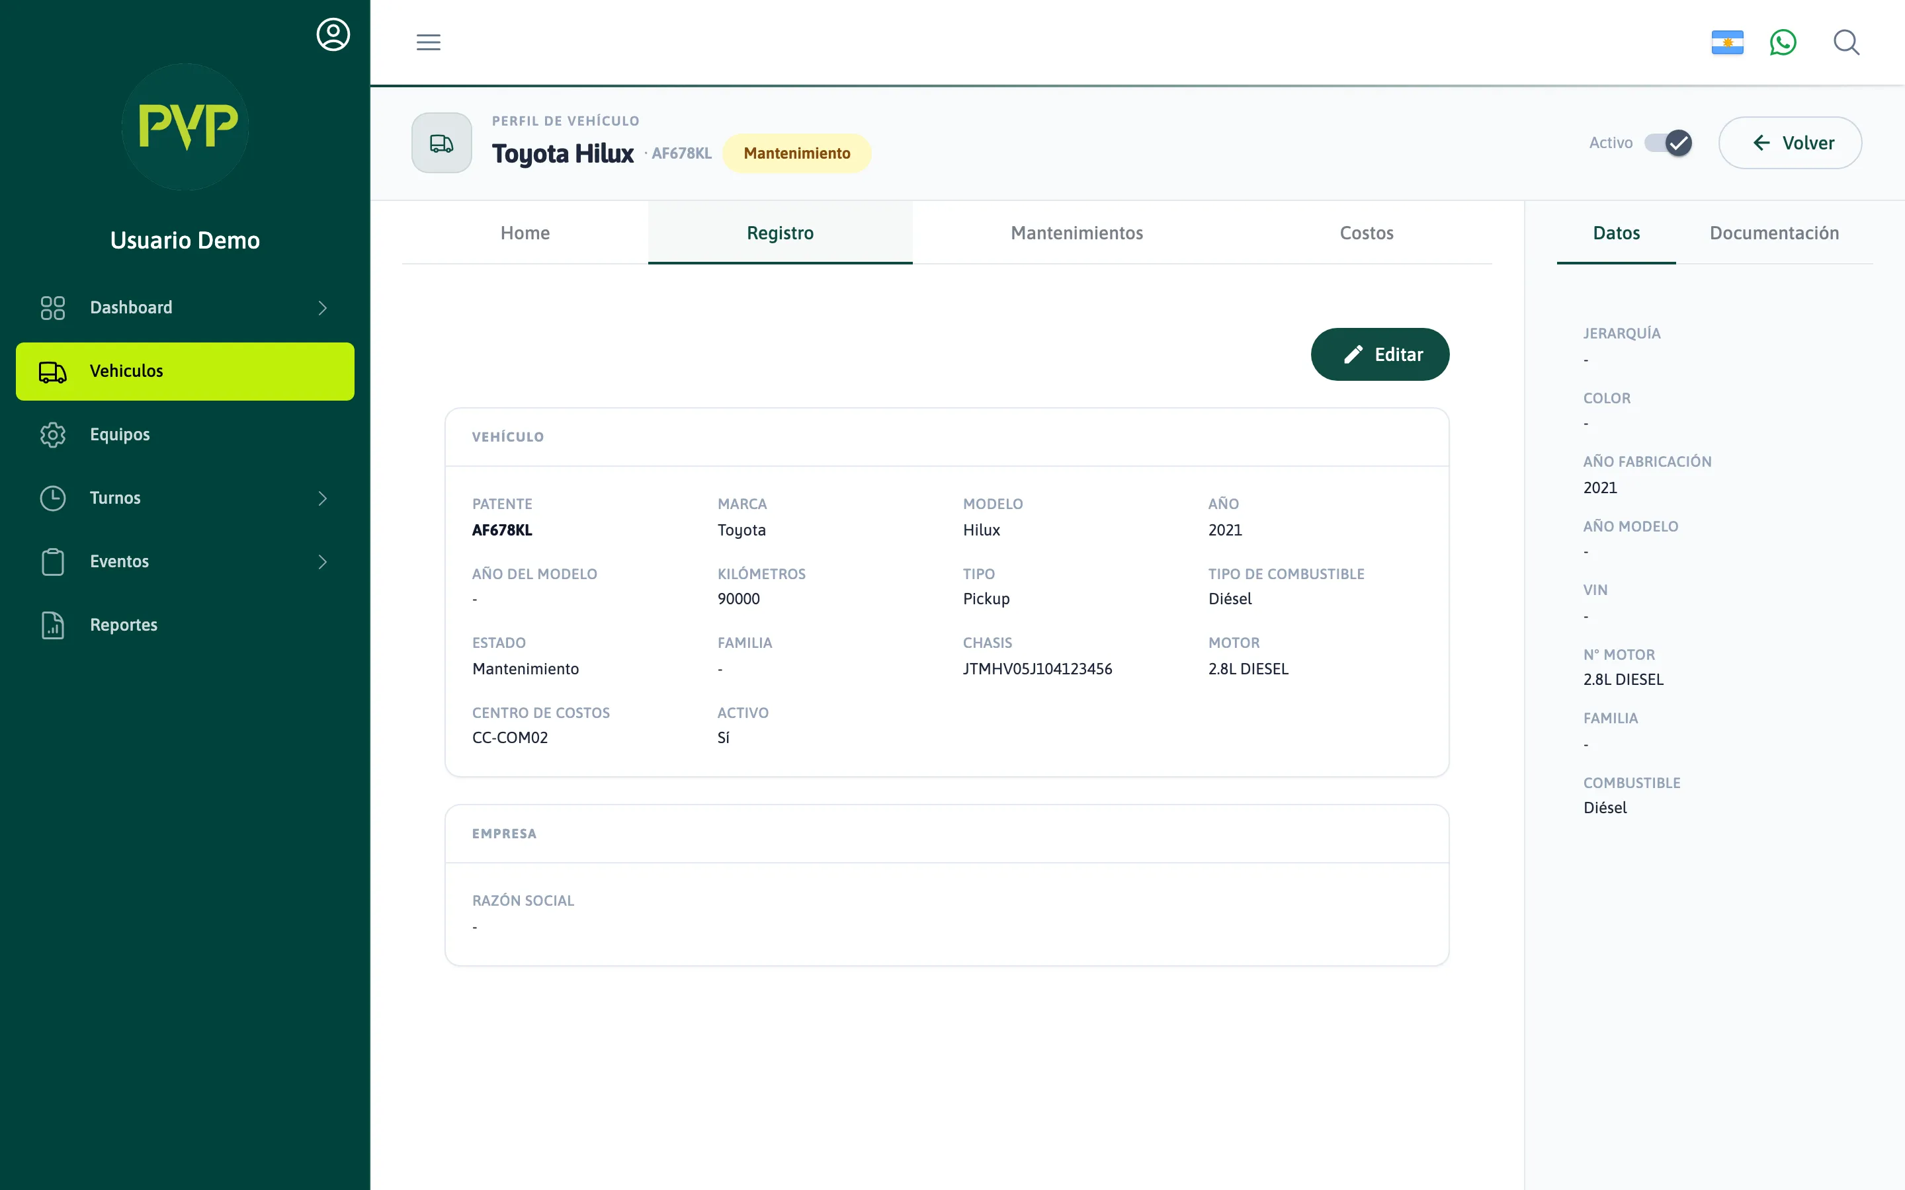Screen dimensions: 1905x1190
Task: Click the pencil icon on Editar
Action: tap(1353, 355)
